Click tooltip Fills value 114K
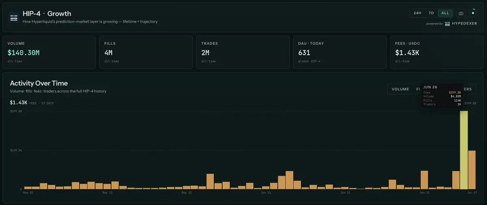Viewport: 487px width, 205px height. coord(457,100)
